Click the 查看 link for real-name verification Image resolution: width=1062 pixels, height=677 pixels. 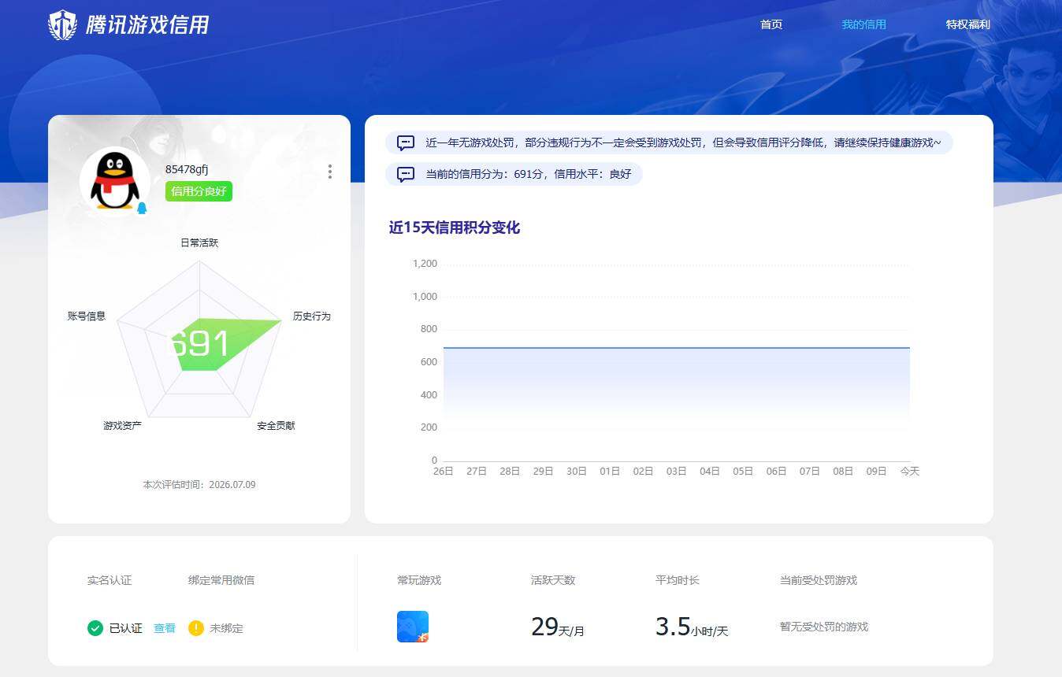pyautogui.click(x=165, y=628)
